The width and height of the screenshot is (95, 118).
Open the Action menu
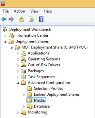pos(20,11)
